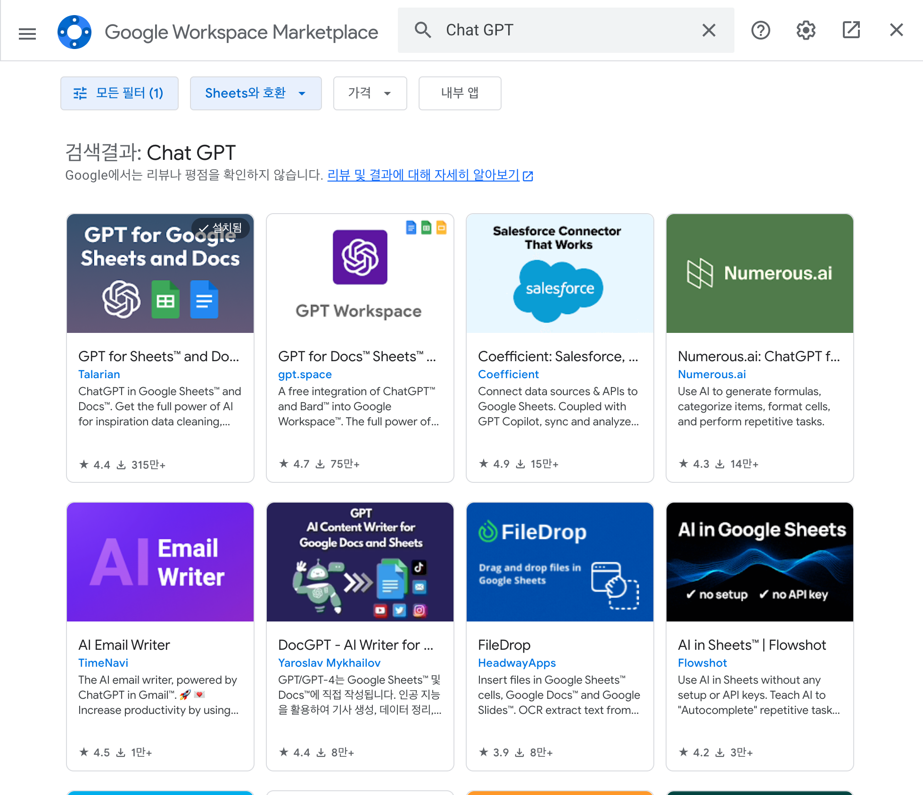Click the 검색결과: Chat GPT heading
This screenshot has width=923, height=795.
150,153
